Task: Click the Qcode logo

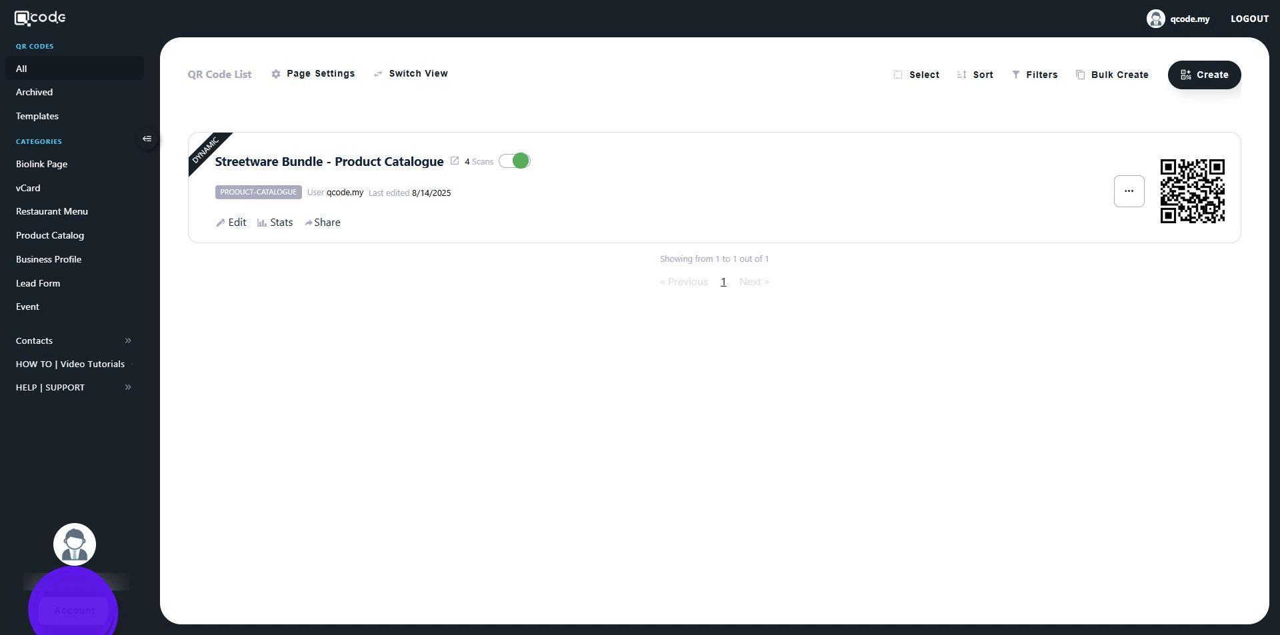Action: tap(40, 18)
